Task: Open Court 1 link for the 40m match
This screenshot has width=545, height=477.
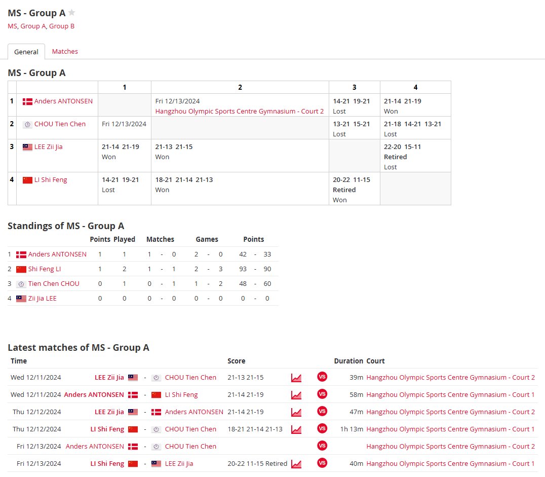Action: tap(450, 464)
